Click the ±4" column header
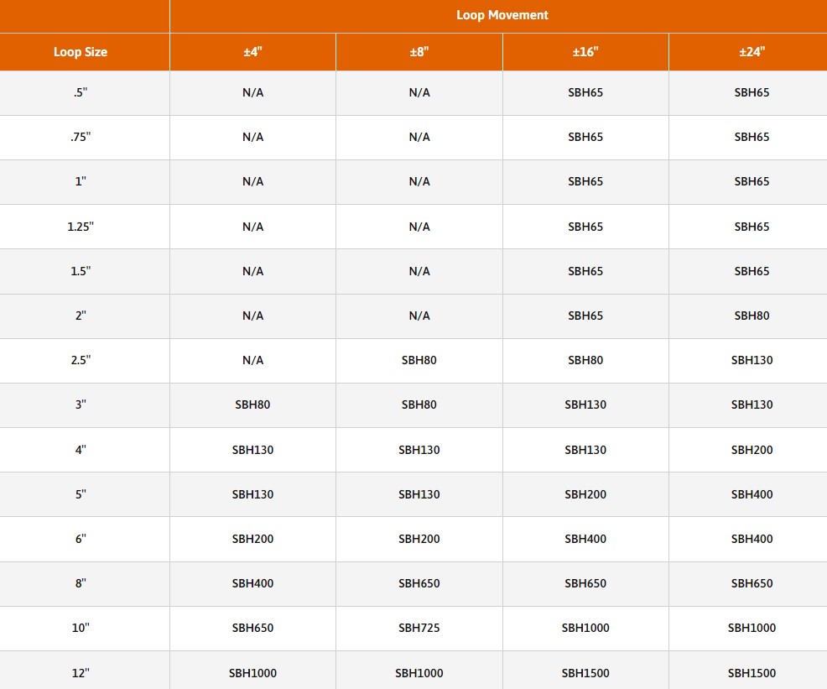 (252, 52)
